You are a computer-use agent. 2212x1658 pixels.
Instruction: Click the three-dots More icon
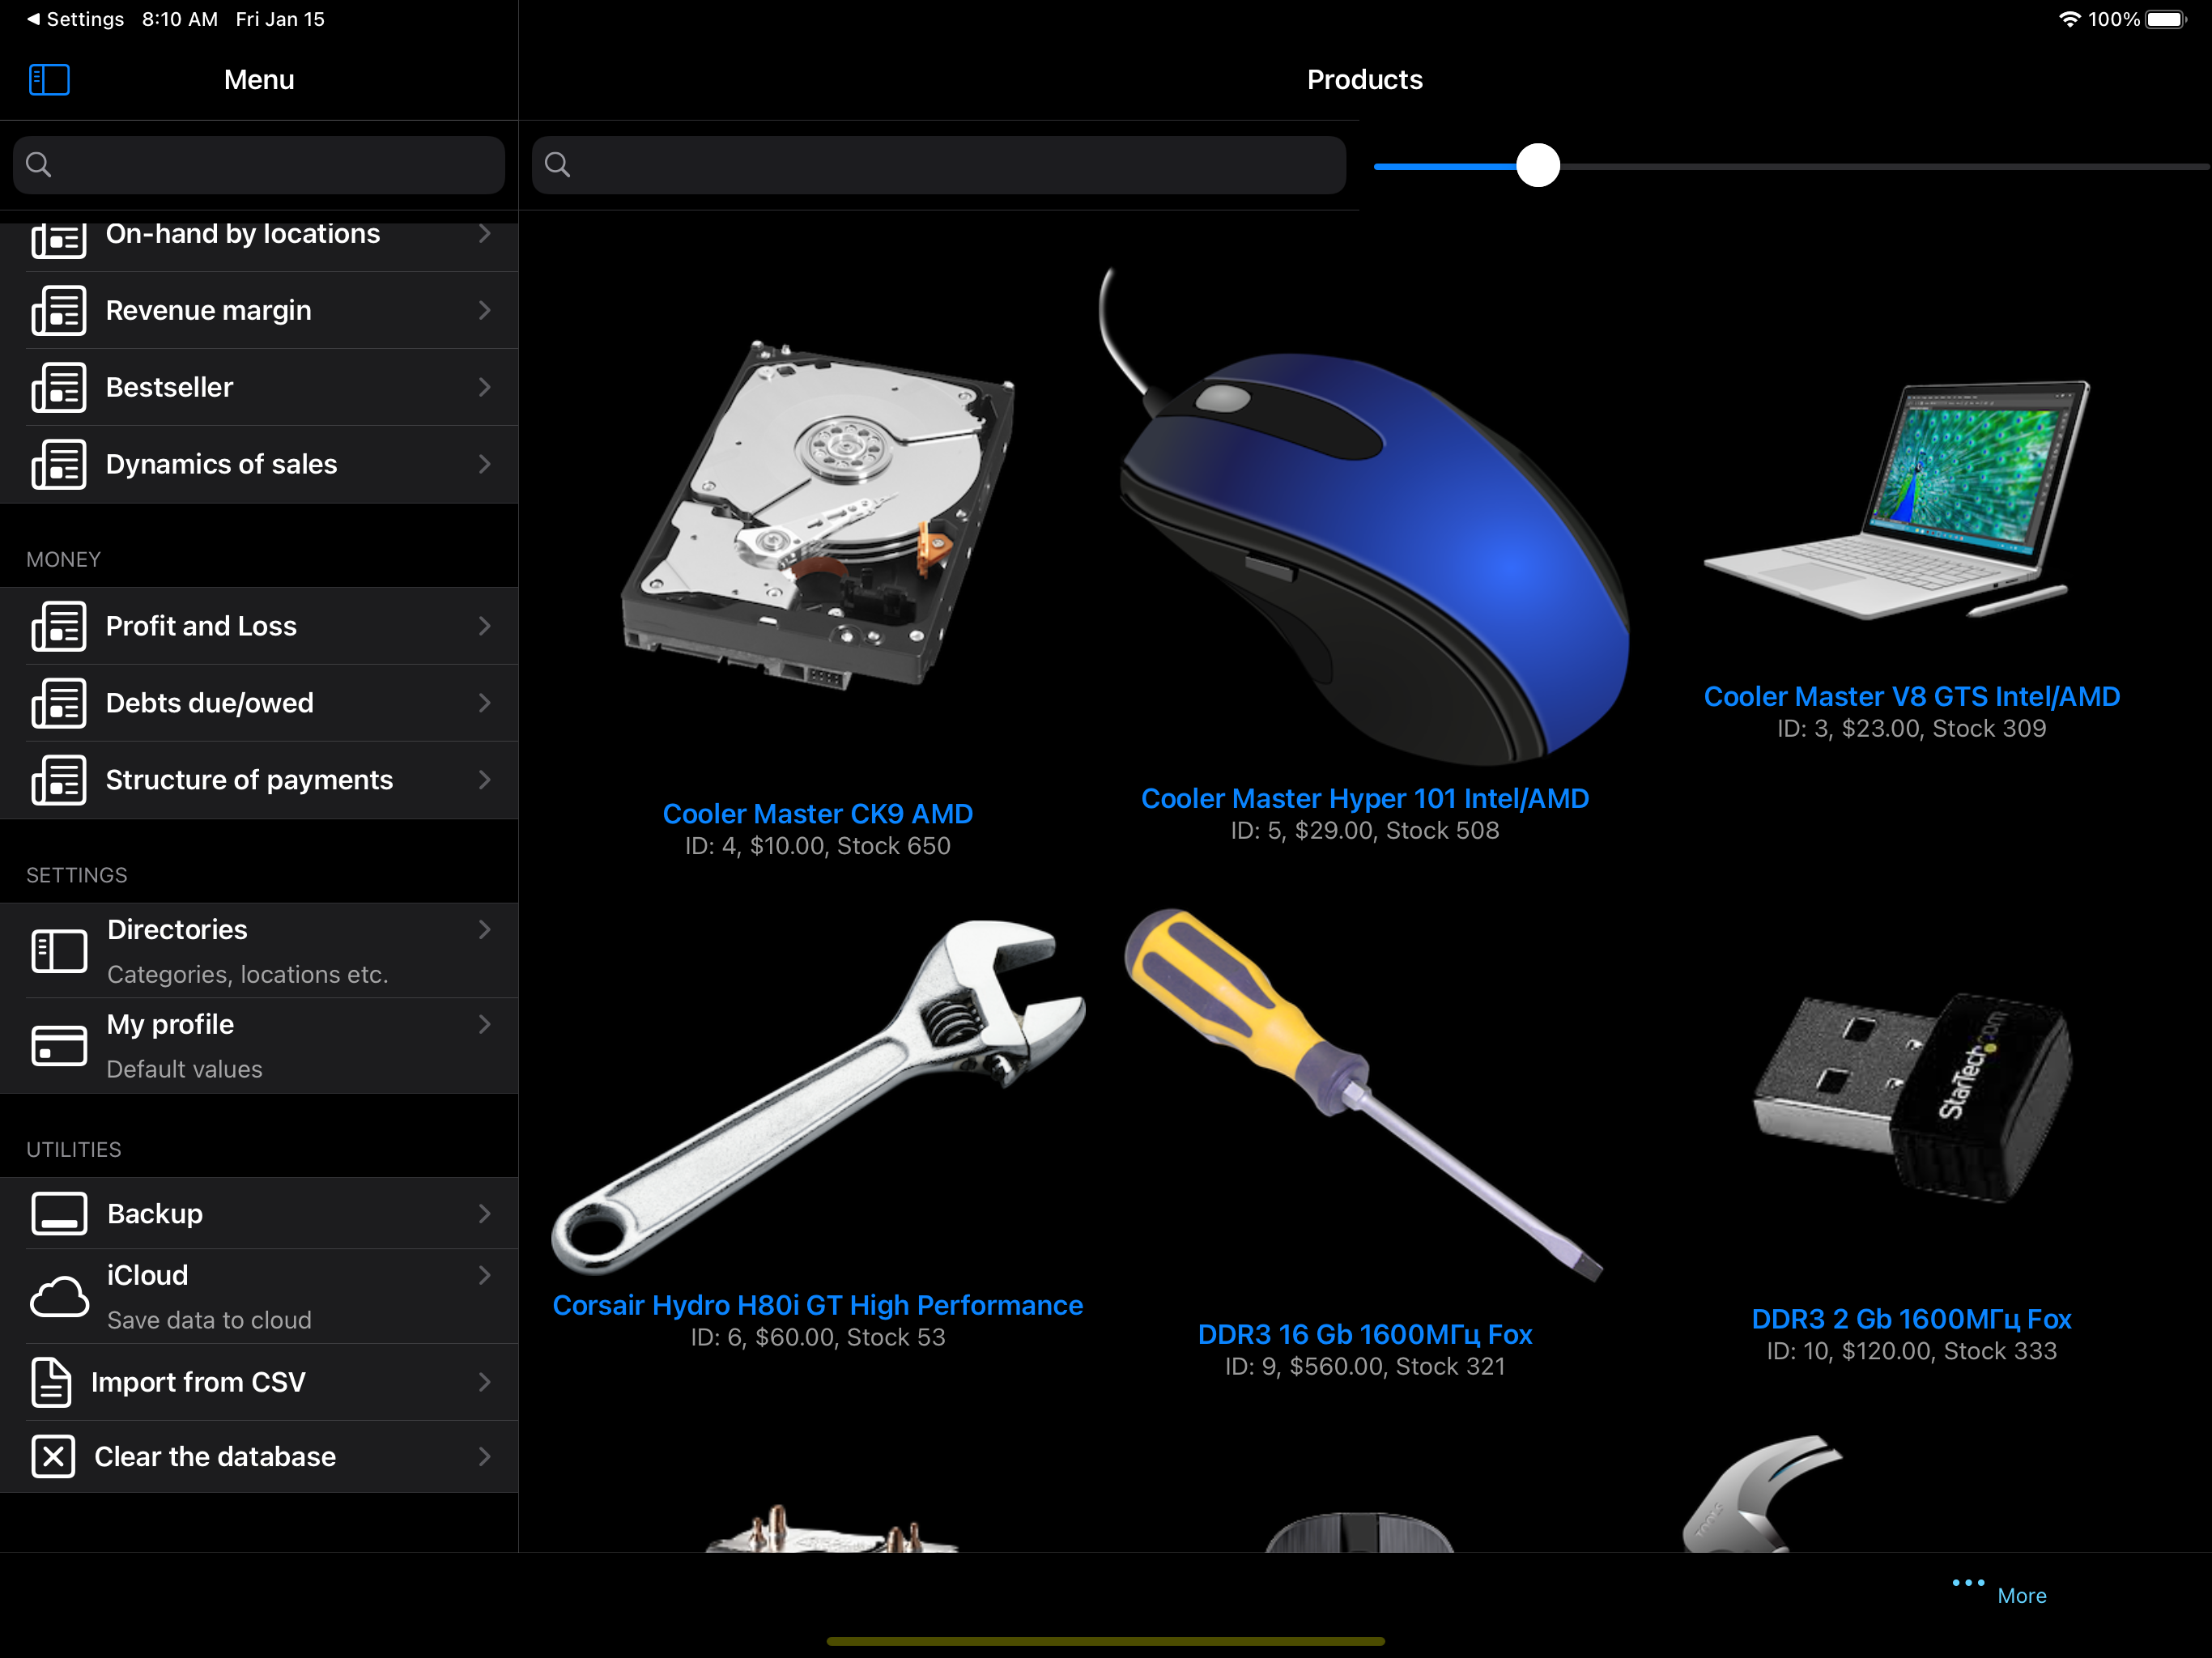(1967, 1583)
